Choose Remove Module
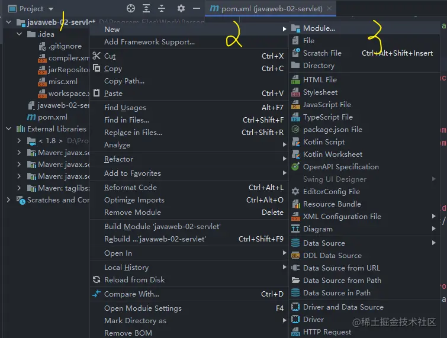Viewport: 447px width, 338px height. coord(189,213)
